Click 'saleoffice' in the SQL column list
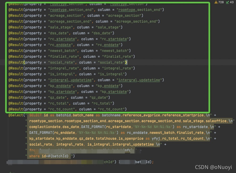This screenshot has height=173, width=236. click(x=216, y=121)
